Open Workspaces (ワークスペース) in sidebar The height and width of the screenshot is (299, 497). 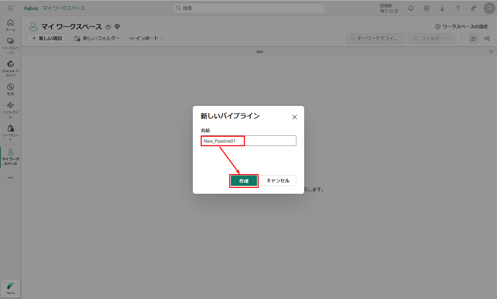click(x=10, y=46)
